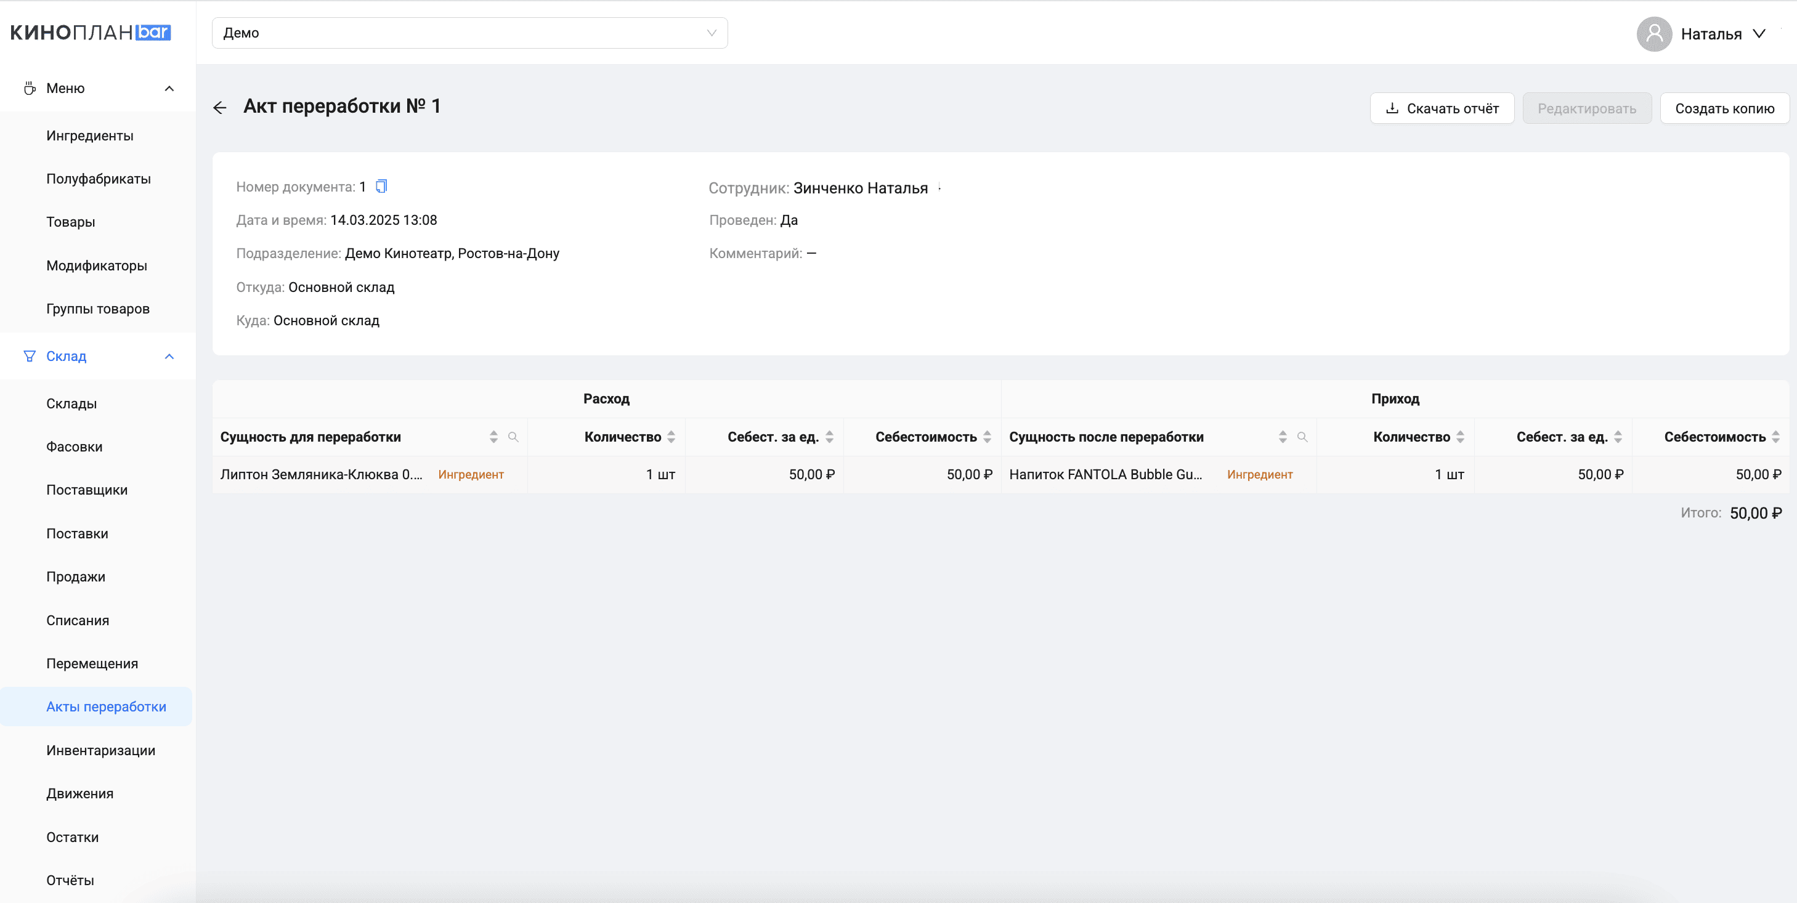Click the user avatar icon
1797x903 pixels.
1654,33
